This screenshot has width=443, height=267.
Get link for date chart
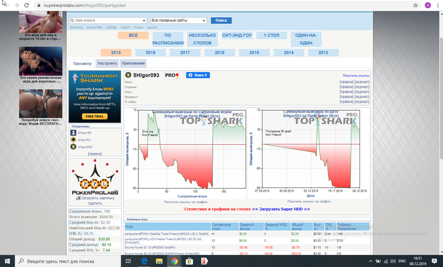[309, 201]
